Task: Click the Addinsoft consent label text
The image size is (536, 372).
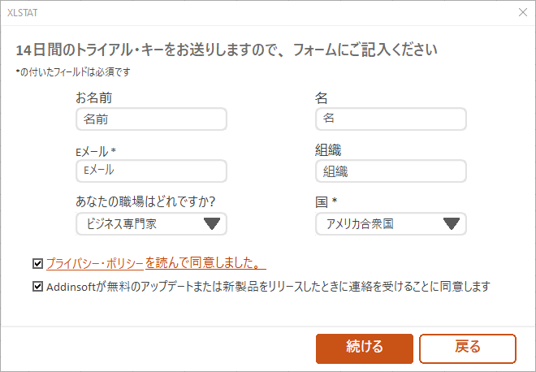Action: coord(270,287)
